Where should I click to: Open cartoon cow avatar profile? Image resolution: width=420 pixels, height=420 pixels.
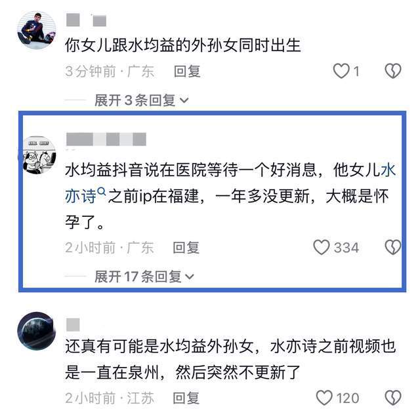[x=37, y=155]
